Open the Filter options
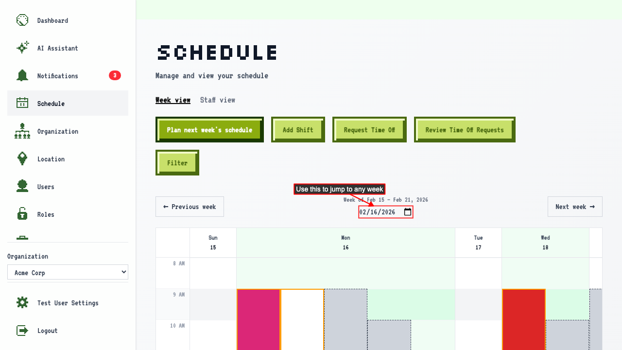This screenshot has width=622, height=350. (177, 163)
